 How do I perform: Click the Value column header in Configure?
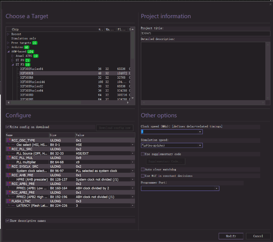pos(105,135)
